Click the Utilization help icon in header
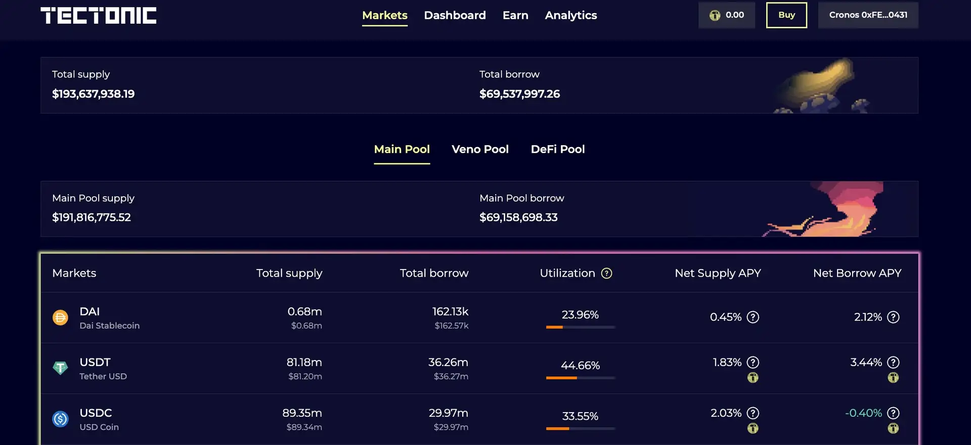Screen dimensions: 971x445 click(x=606, y=274)
